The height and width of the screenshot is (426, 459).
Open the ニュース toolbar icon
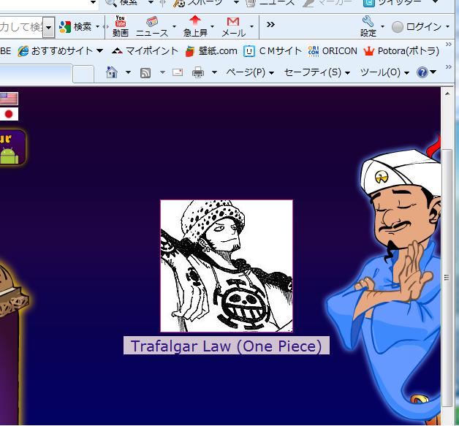[152, 26]
